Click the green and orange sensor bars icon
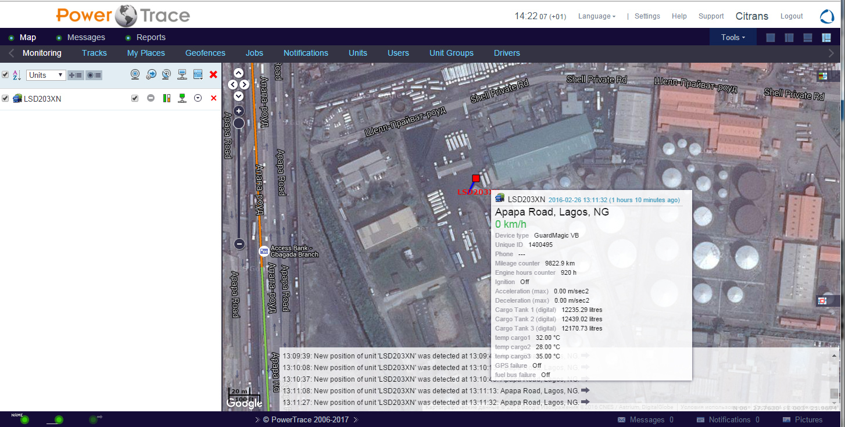The height and width of the screenshot is (427, 845). [x=166, y=98]
